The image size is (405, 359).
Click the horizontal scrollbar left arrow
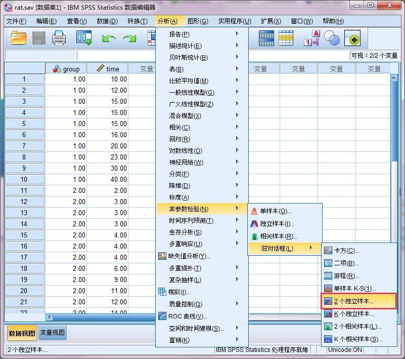[49, 317]
